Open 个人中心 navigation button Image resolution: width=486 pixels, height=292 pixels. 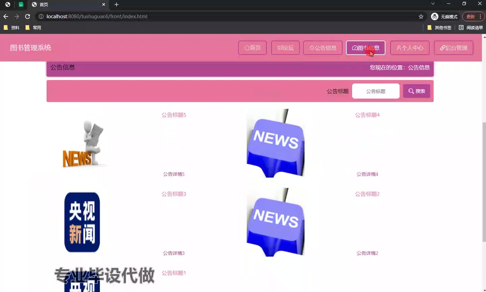click(x=410, y=48)
